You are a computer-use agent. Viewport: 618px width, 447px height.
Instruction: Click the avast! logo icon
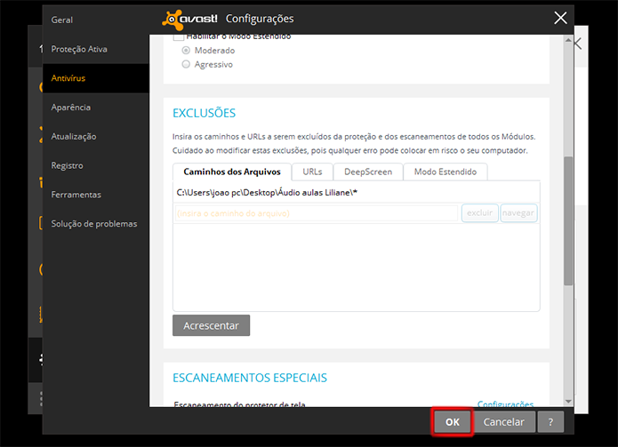click(173, 20)
